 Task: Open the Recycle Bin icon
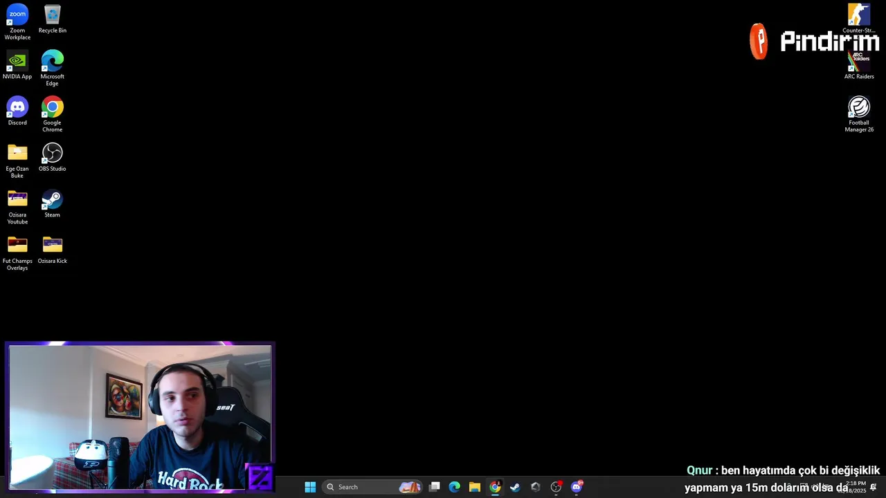[x=52, y=19]
